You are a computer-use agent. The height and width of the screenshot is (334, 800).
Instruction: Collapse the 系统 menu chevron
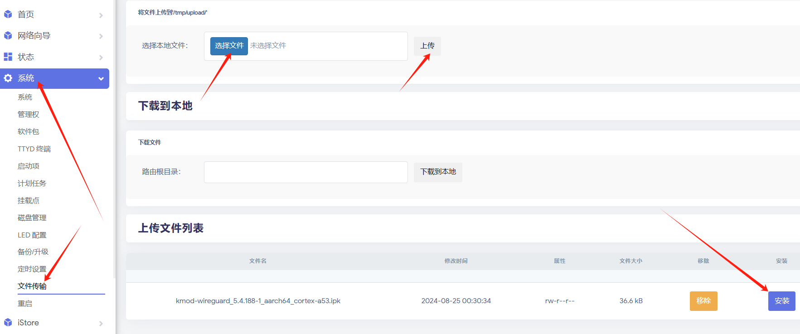(101, 79)
